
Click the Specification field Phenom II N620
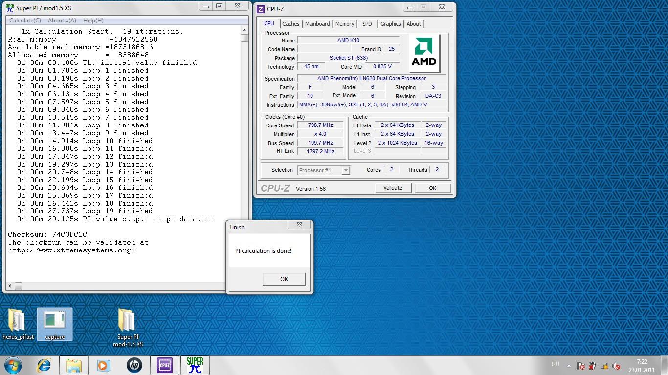click(372, 78)
